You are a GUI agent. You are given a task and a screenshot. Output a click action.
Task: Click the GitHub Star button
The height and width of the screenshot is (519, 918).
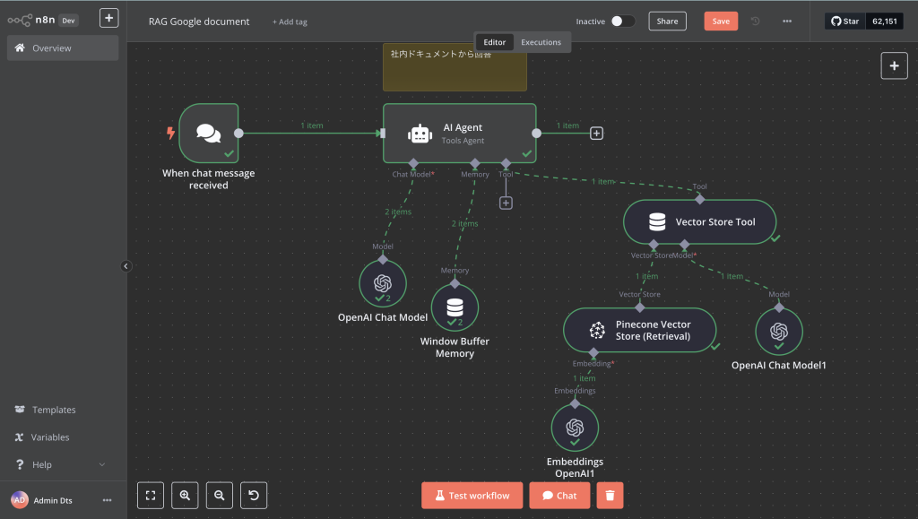pyautogui.click(x=844, y=21)
